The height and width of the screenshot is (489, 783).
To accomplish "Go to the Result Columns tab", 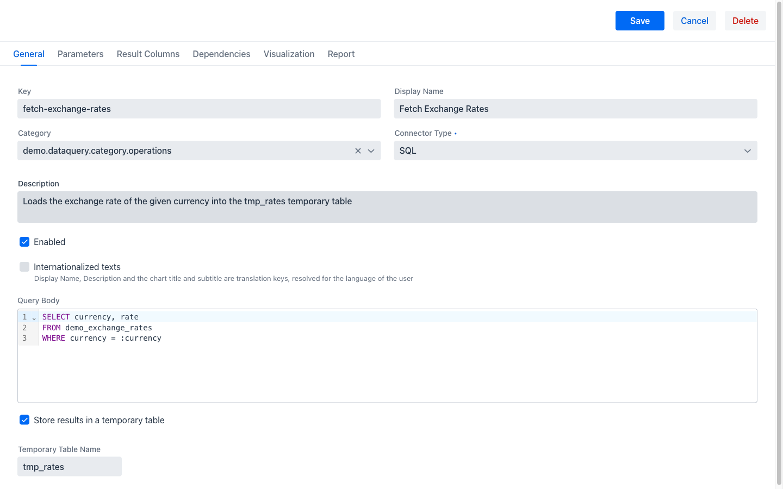I will 148,54.
